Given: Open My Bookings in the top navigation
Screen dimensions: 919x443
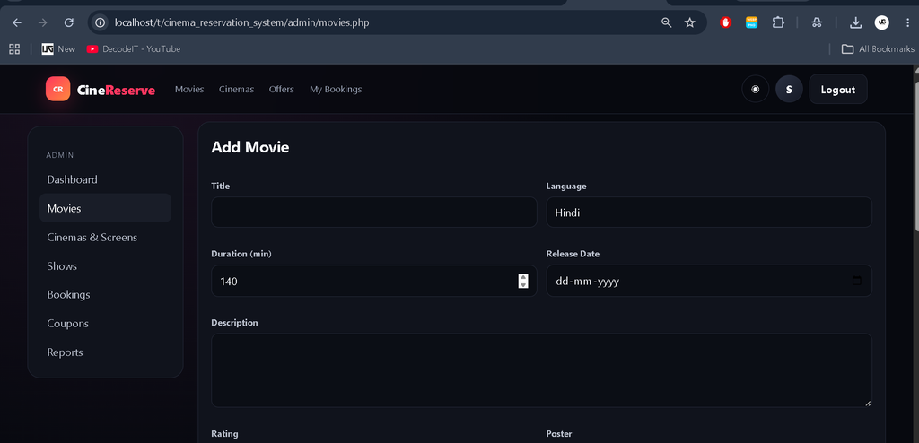Looking at the screenshot, I should coord(336,90).
